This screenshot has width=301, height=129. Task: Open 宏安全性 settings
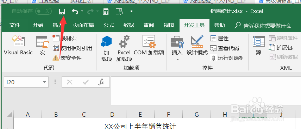point(67,58)
